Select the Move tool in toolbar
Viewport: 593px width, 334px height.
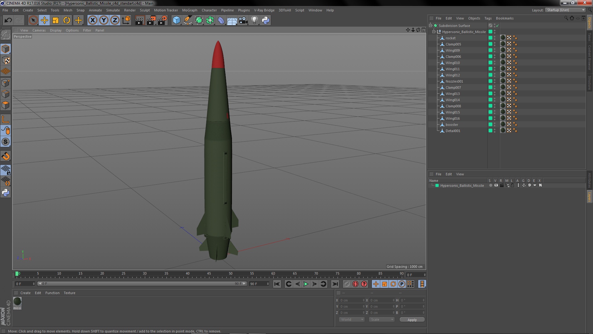pos(44,20)
